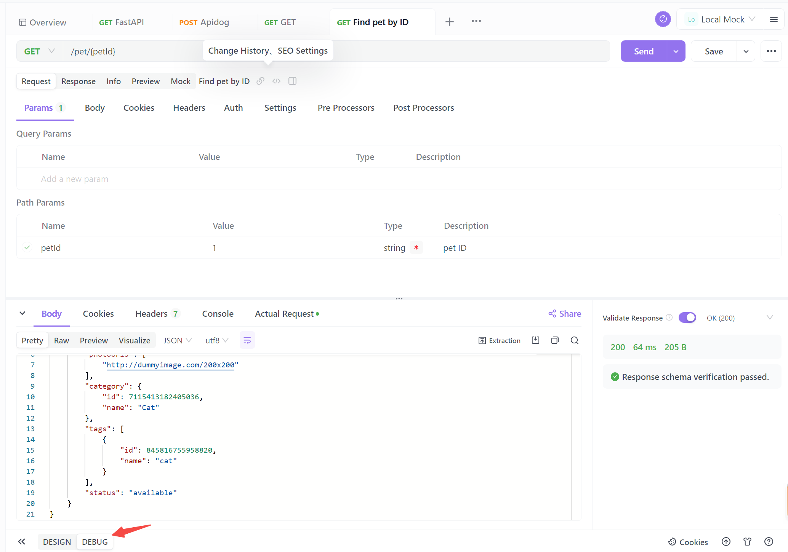Click the upload arrow circle icon
The width and height of the screenshot is (788, 552).
[726, 542]
